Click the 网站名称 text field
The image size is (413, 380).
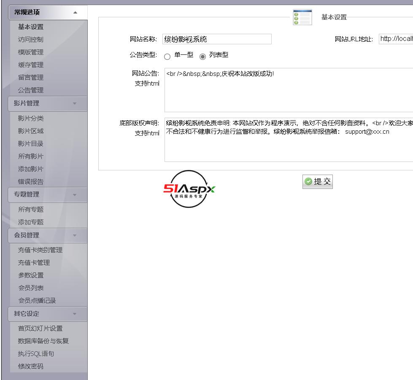click(216, 39)
